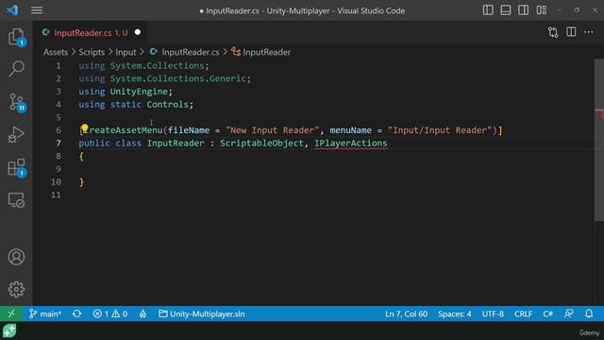Open the remote window status button
The image size is (604, 340).
point(11,314)
